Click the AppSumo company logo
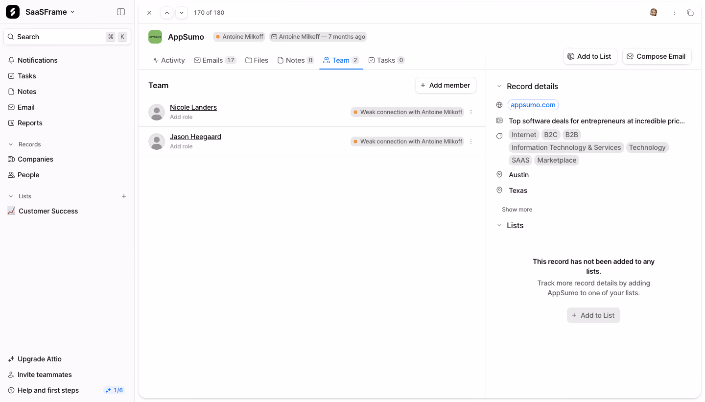This screenshot has width=705, height=402. 155,37
